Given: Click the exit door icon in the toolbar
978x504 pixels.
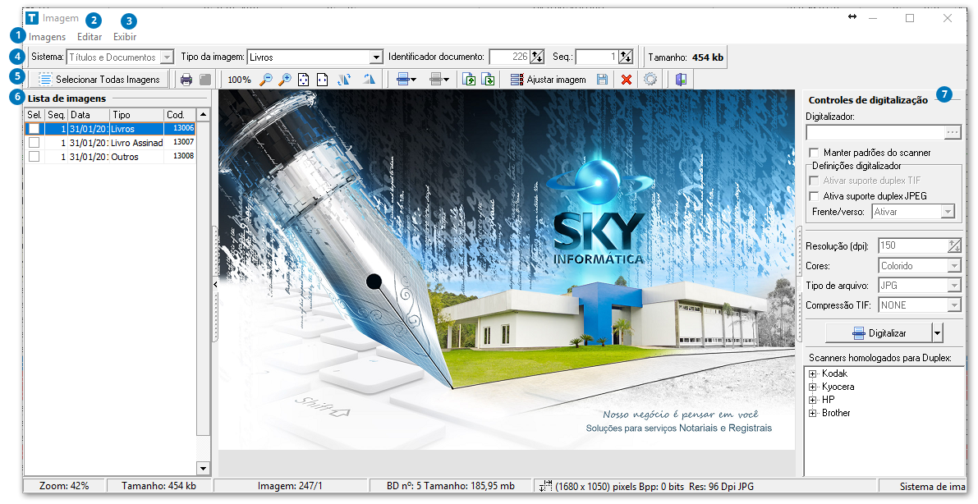Looking at the screenshot, I should pyautogui.click(x=681, y=80).
